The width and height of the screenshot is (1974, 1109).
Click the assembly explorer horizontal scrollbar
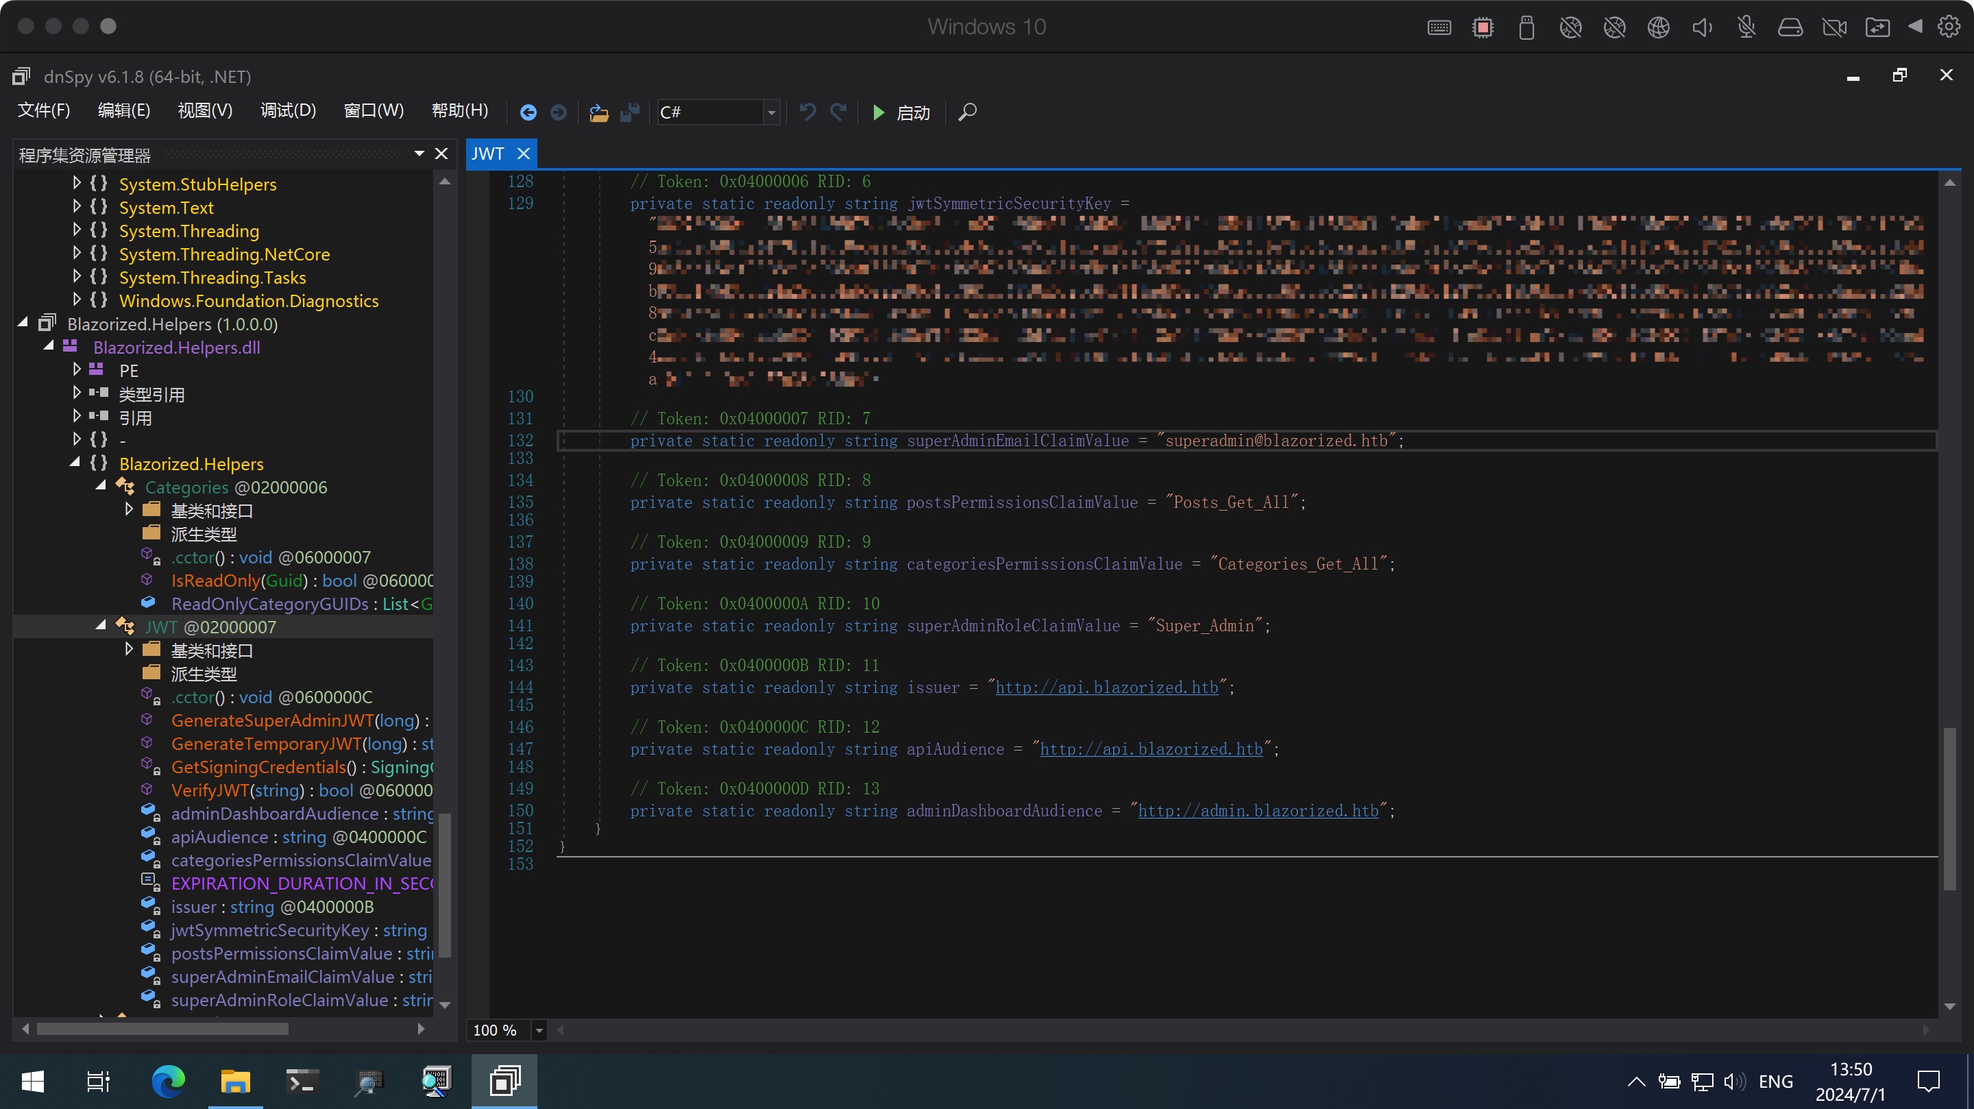[x=162, y=1029]
